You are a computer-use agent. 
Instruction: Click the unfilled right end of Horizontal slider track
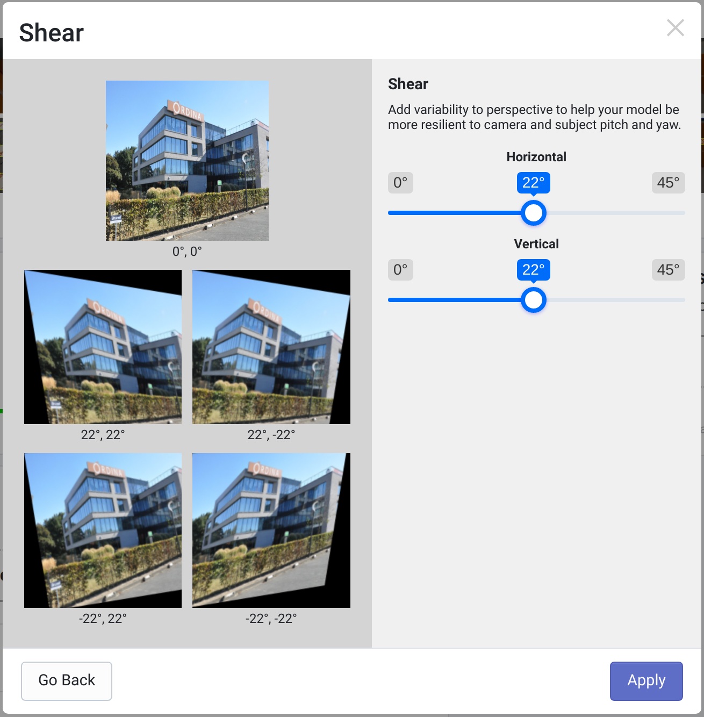click(616, 213)
